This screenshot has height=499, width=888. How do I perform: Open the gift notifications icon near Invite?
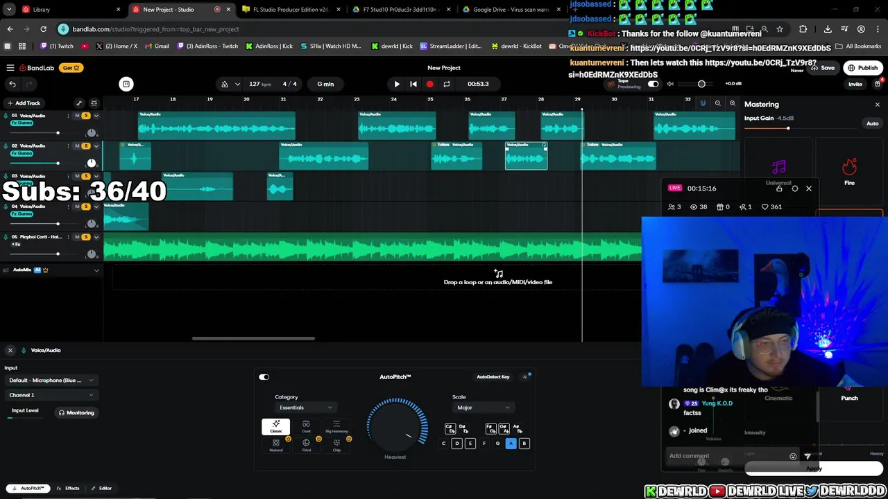878,84
